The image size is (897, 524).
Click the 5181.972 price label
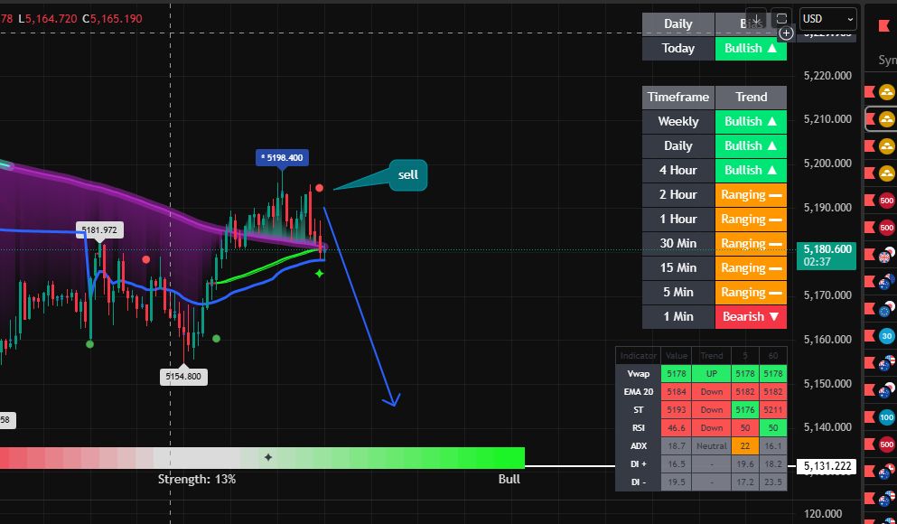coord(99,229)
